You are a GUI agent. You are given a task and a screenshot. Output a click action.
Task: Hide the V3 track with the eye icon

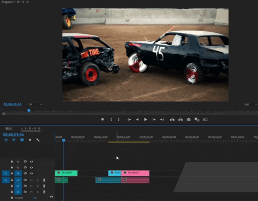tap(31, 162)
